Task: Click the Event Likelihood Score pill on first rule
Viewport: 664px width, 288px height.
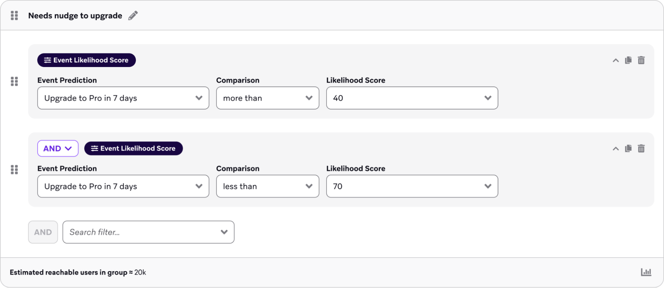Action: tap(86, 60)
